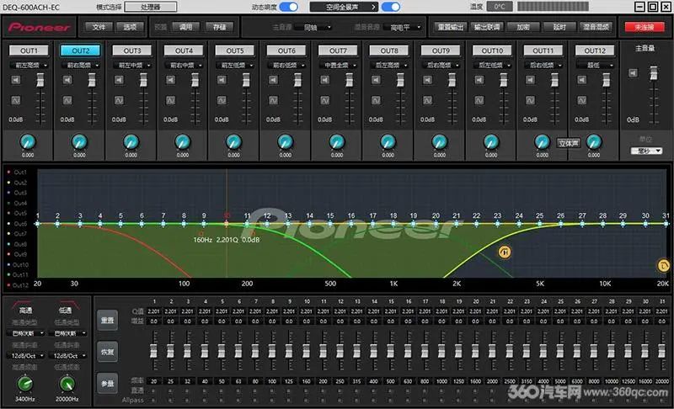The width and height of the screenshot is (674, 409).
Task: Toggle Out1 curve visibility in graph legend
Action: [17, 172]
